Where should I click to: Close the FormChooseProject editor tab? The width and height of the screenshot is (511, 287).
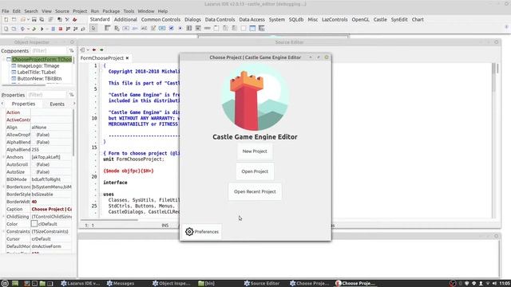pos(127,58)
